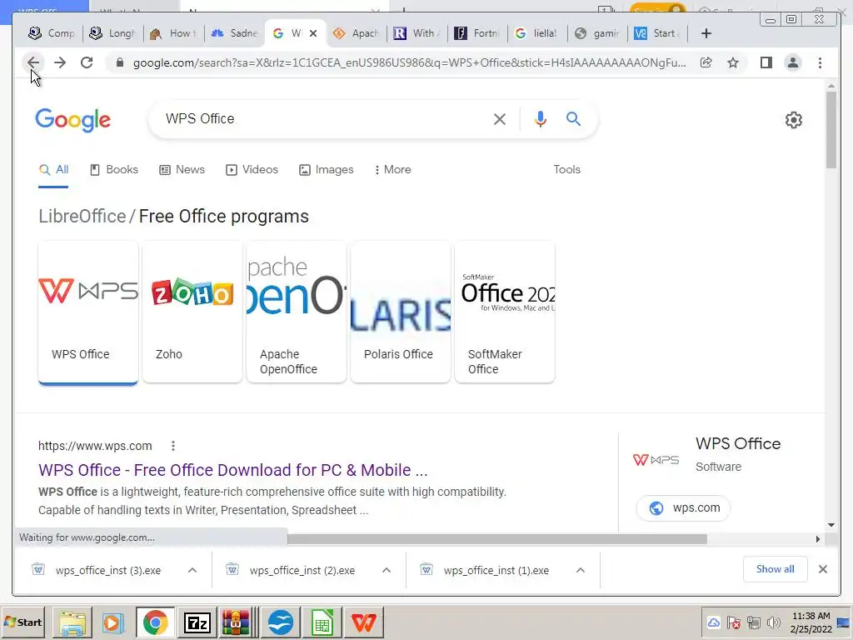The width and height of the screenshot is (853, 640).
Task: Select the Polaris Office card
Action: point(401,312)
